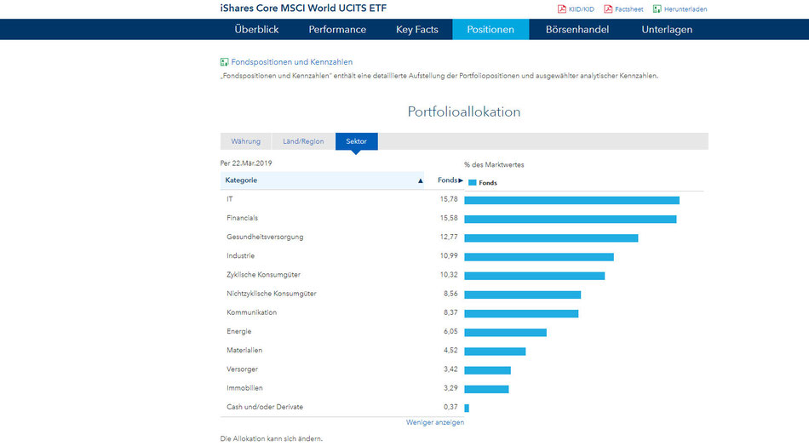The height and width of the screenshot is (446, 809).
Task: Select the Sektor allocation tab
Action: pos(357,141)
